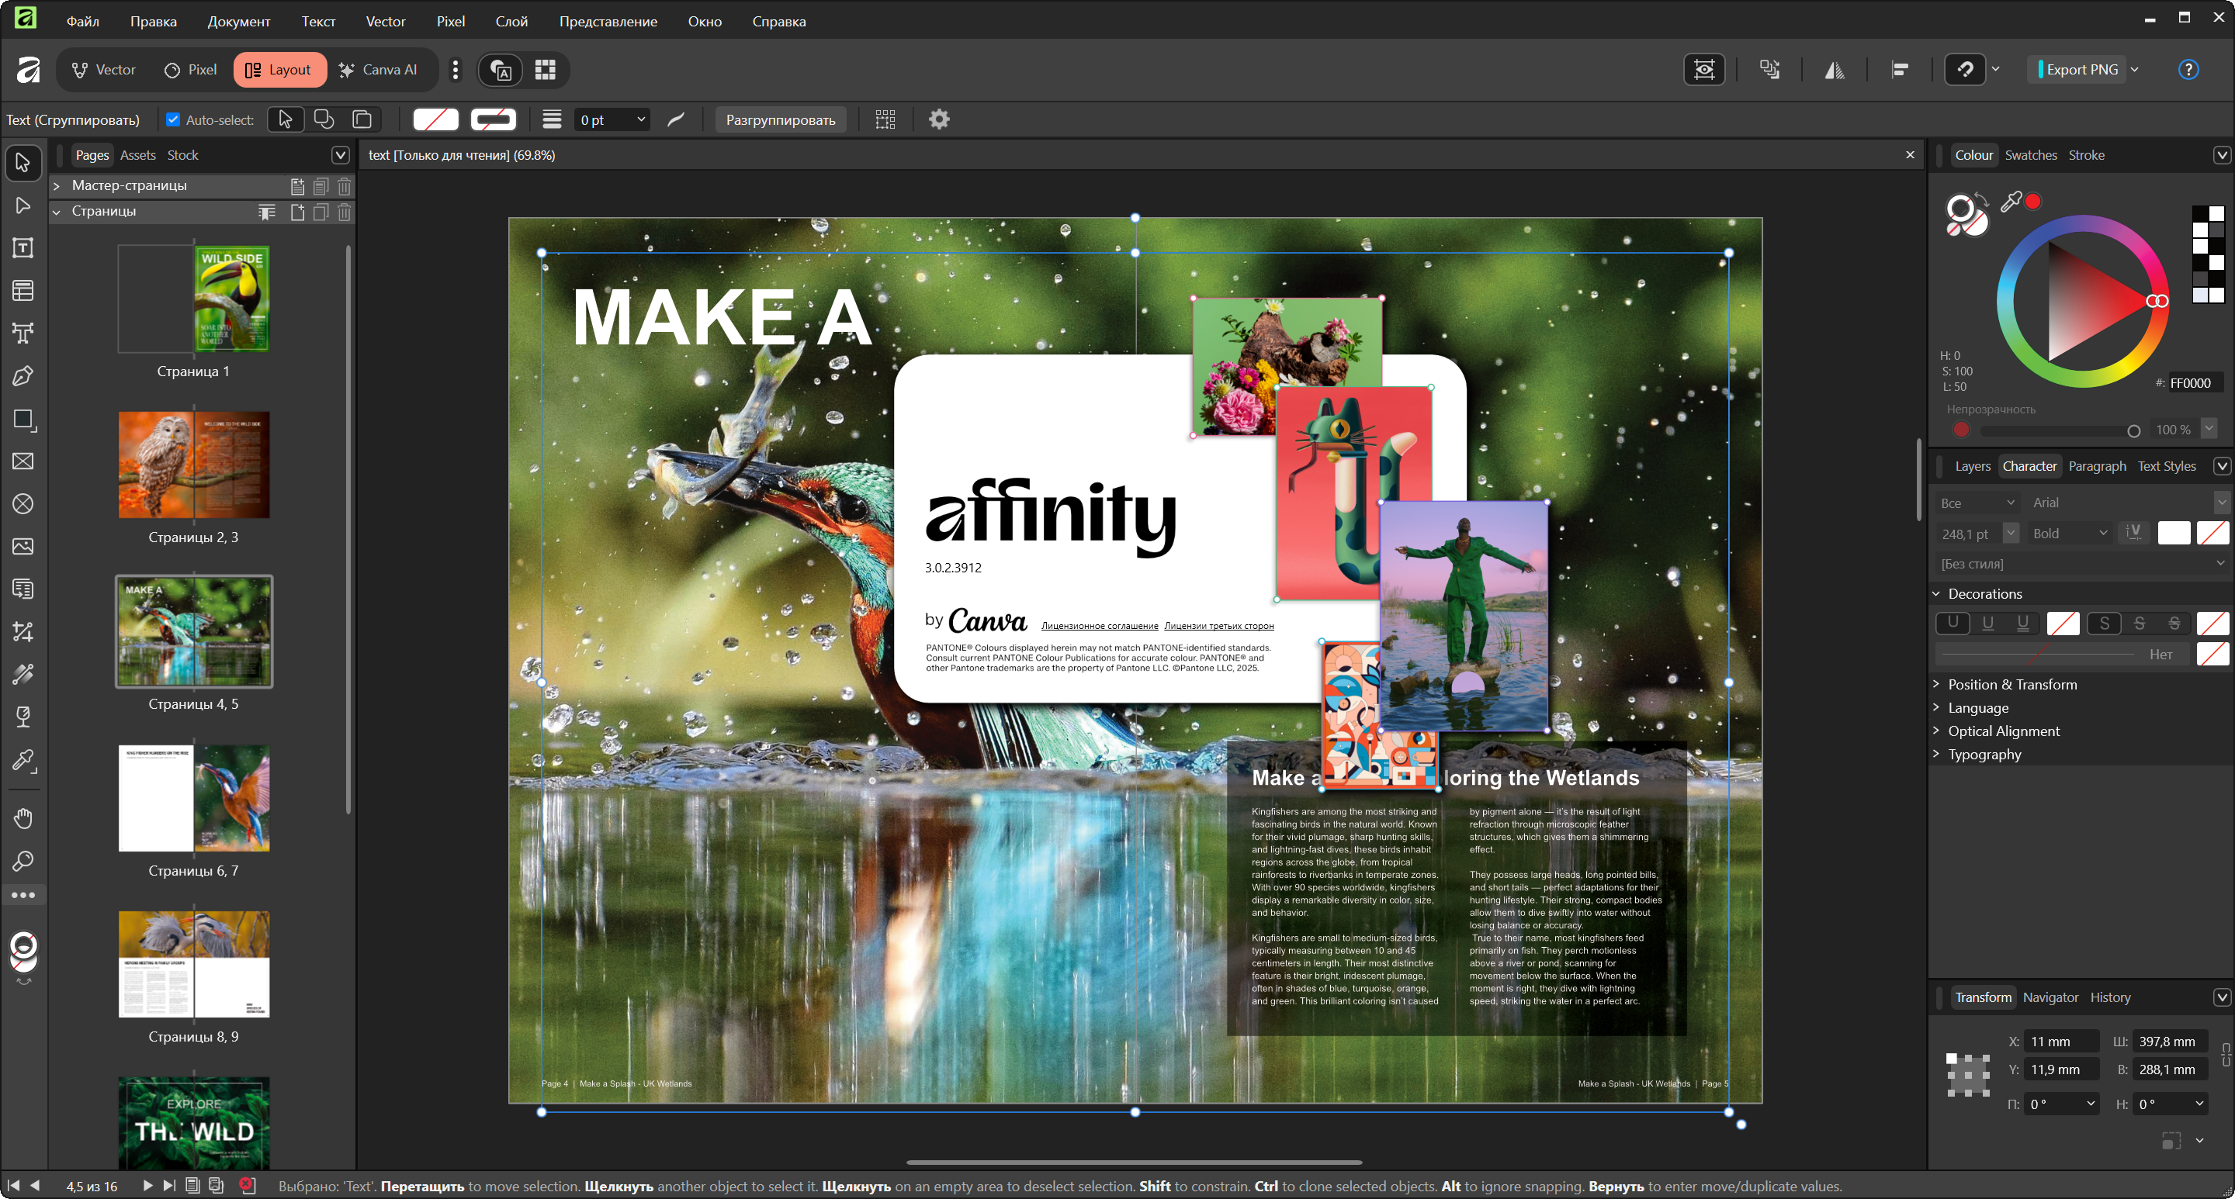Image resolution: width=2235 pixels, height=1199 pixels.
Task: Click the Лицензионное соглашение link
Action: (1100, 625)
